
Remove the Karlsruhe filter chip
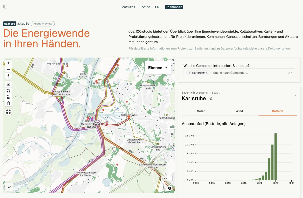tap(207, 73)
